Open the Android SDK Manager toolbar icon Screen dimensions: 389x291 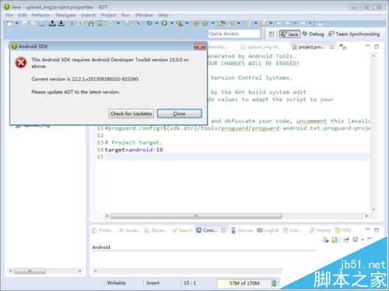(91, 23)
